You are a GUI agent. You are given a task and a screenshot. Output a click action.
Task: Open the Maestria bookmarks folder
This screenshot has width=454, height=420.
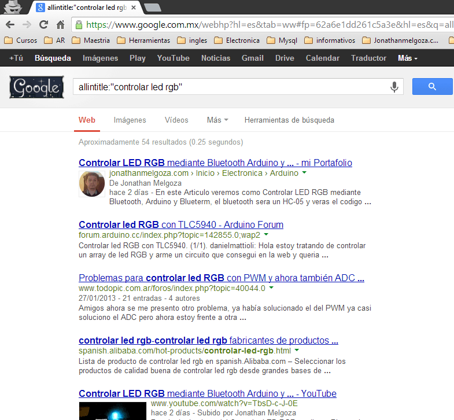pos(91,40)
